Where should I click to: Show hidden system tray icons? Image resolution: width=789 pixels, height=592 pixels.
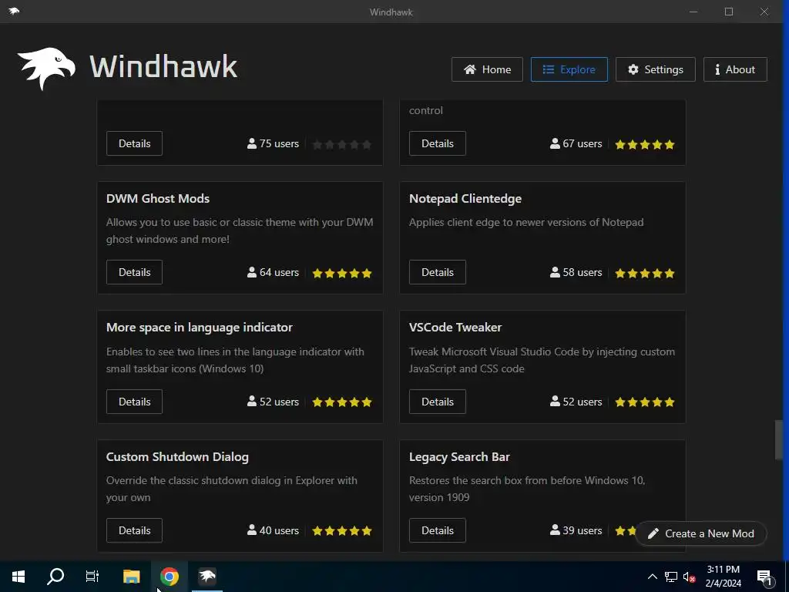652,577
